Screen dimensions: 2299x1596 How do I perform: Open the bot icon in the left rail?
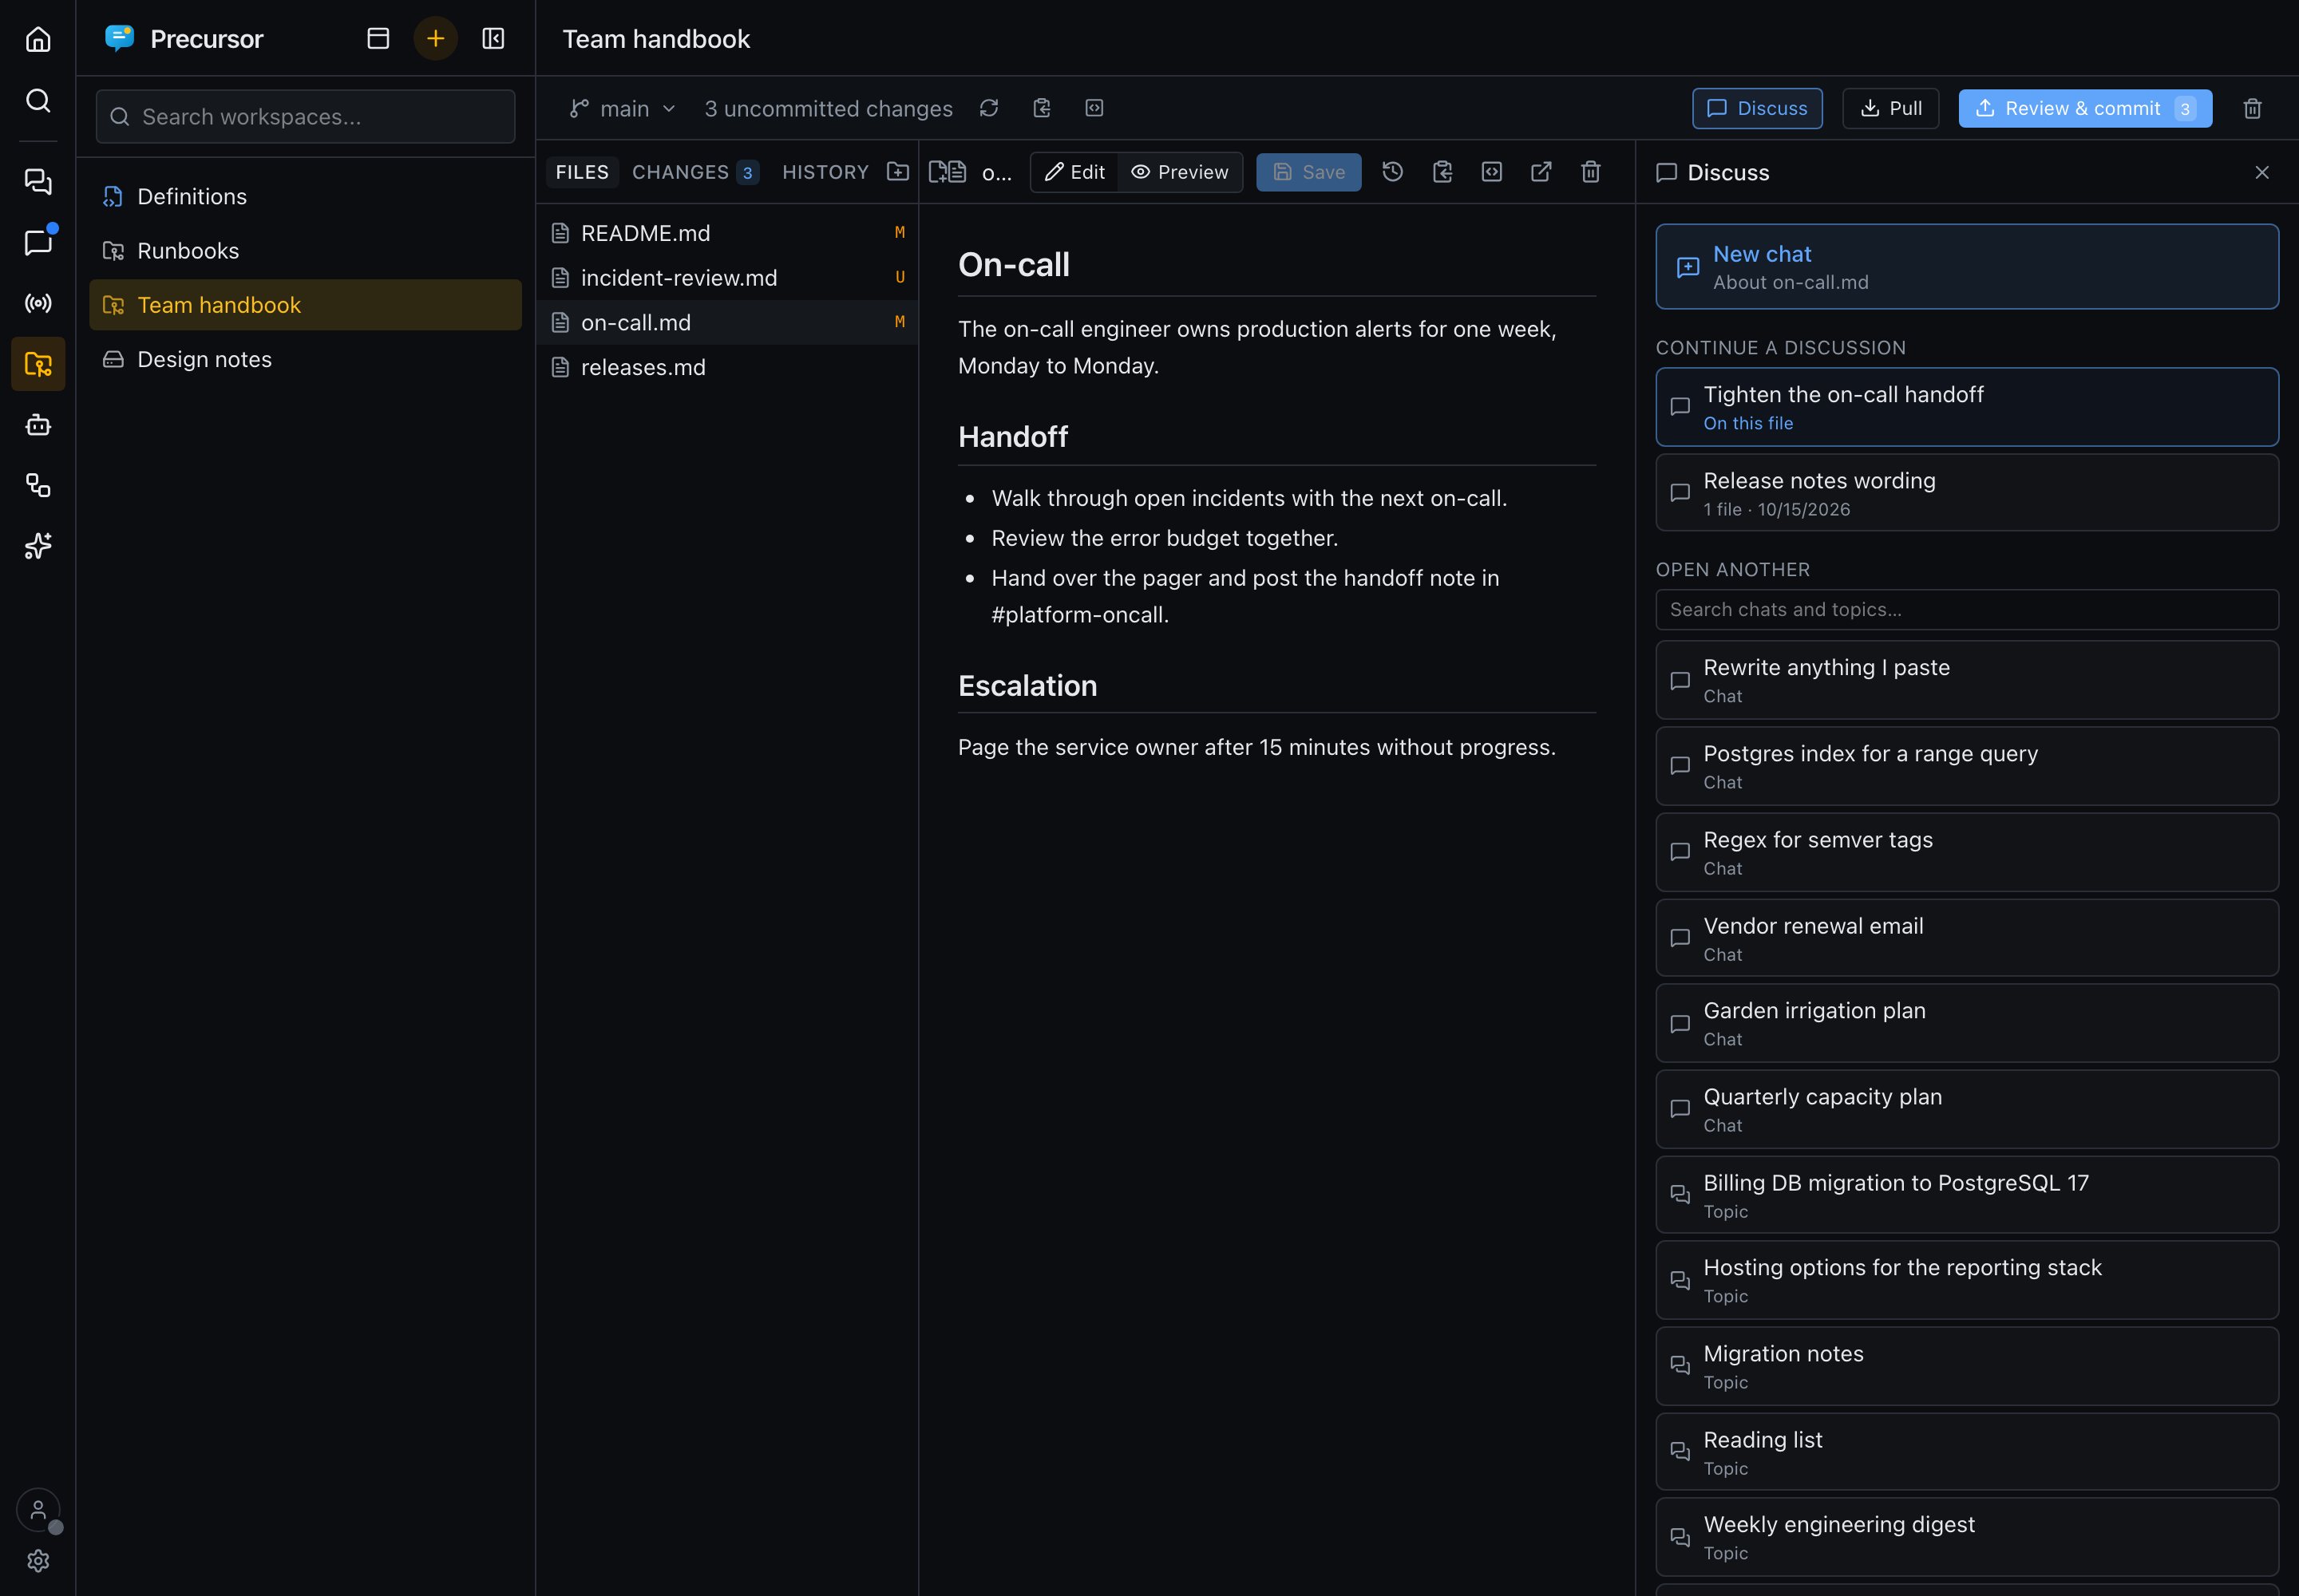click(38, 425)
